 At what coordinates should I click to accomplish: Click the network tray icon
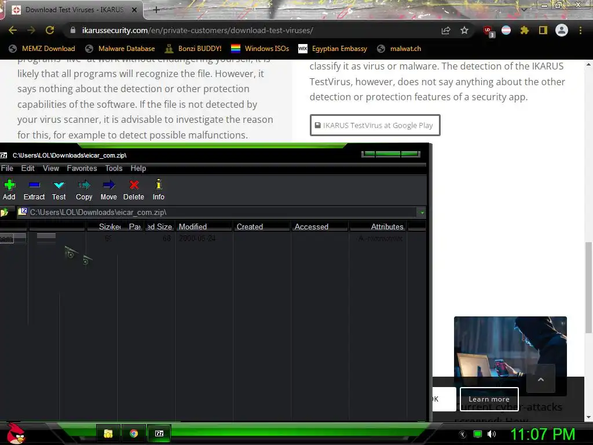pyautogui.click(x=478, y=434)
